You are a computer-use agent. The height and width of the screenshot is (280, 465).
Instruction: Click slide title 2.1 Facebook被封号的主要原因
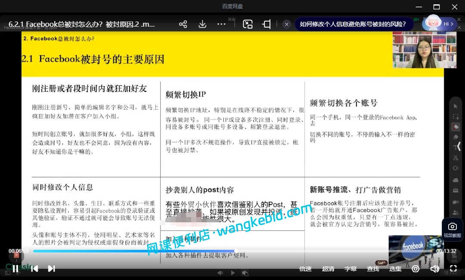93,59
